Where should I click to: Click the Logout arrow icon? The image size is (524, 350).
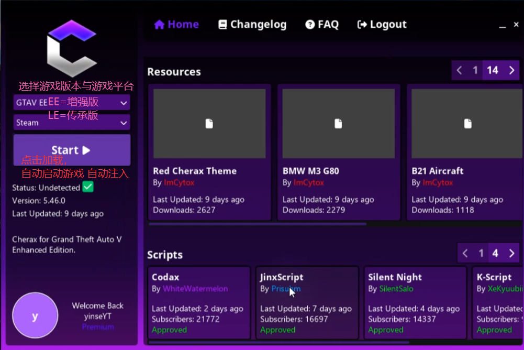(x=362, y=25)
